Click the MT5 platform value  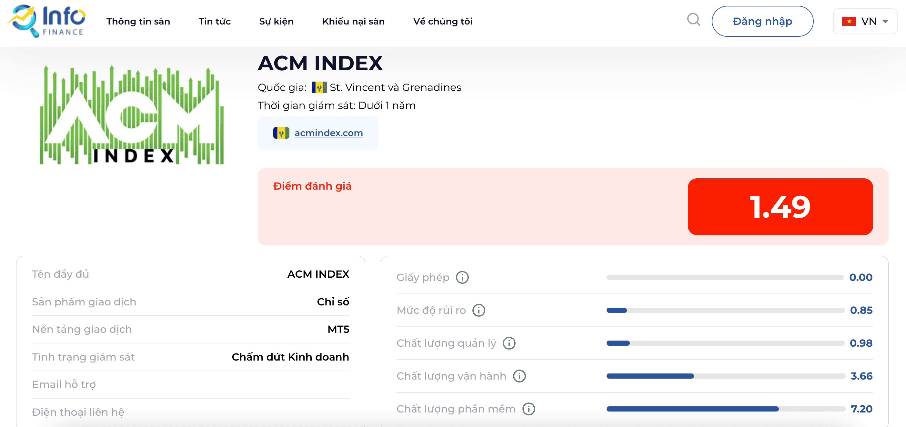pyautogui.click(x=338, y=329)
